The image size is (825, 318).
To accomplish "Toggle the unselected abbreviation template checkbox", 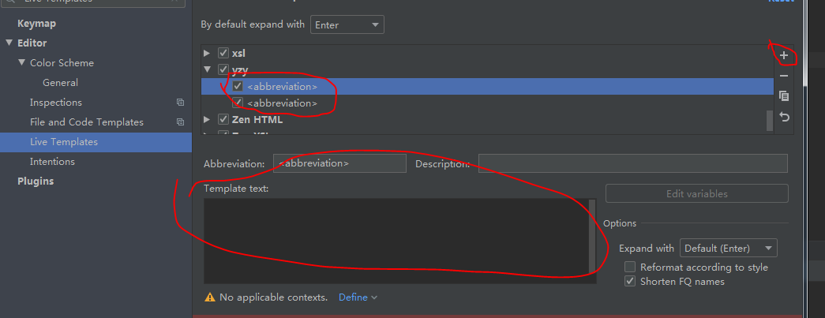I will [238, 103].
